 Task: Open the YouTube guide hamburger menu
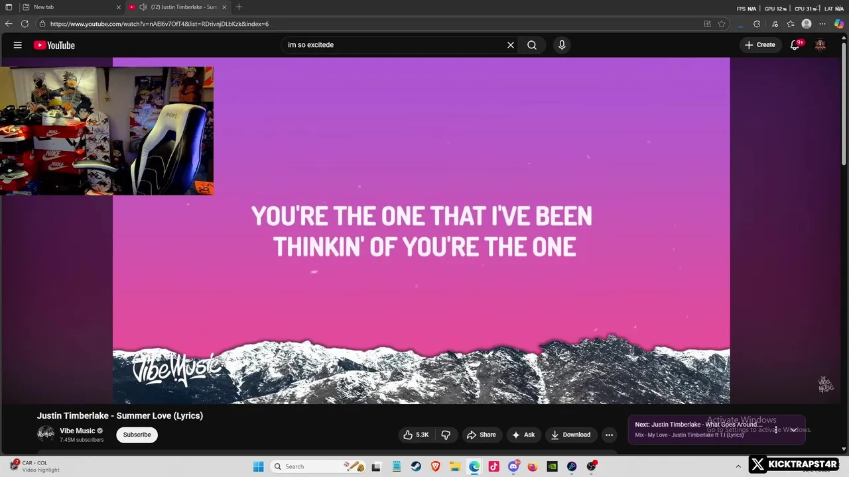(18, 45)
